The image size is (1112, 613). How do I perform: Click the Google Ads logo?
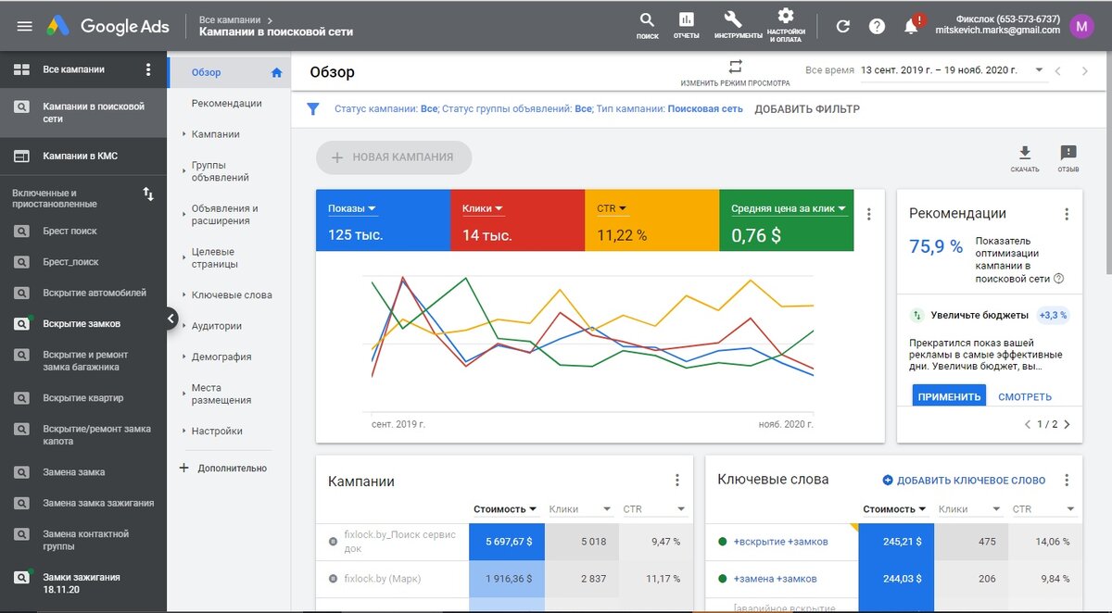click(x=109, y=26)
